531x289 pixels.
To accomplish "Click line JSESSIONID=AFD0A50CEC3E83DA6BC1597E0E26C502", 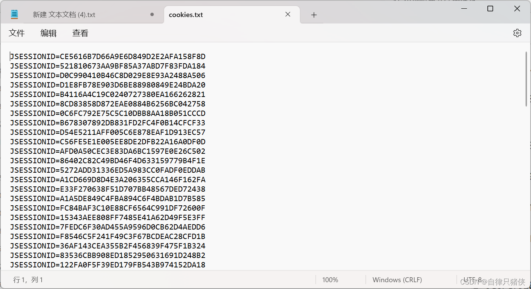I will pos(108,152).
